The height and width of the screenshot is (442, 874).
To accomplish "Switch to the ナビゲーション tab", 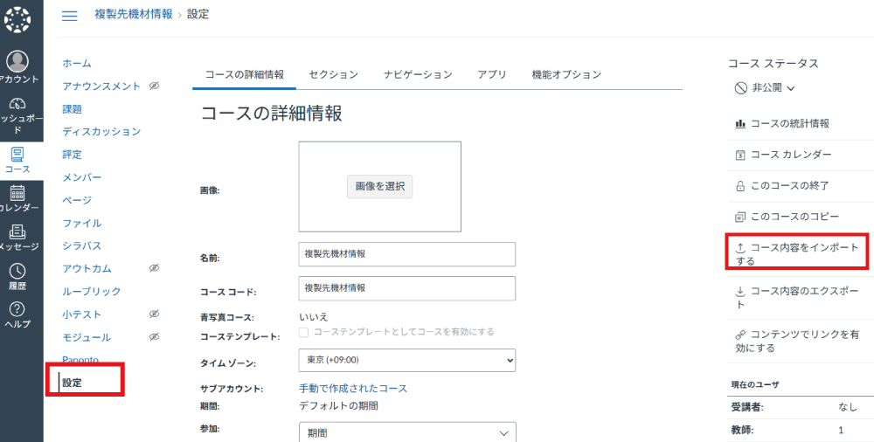I will click(x=418, y=75).
